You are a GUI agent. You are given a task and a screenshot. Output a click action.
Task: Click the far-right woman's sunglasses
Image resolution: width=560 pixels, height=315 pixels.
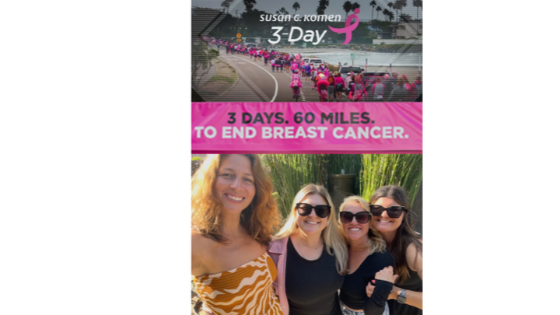(388, 211)
